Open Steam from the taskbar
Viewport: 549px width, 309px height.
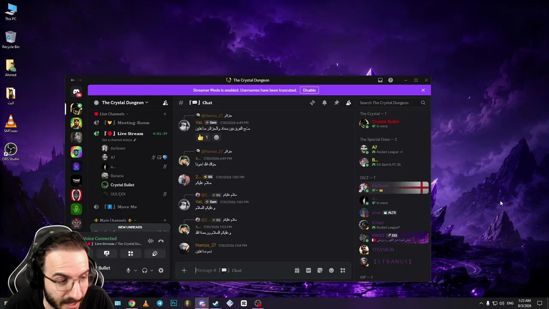(216, 303)
